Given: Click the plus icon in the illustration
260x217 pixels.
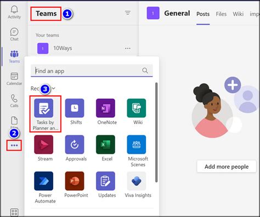Looking at the screenshot, I should click(233, 85).
